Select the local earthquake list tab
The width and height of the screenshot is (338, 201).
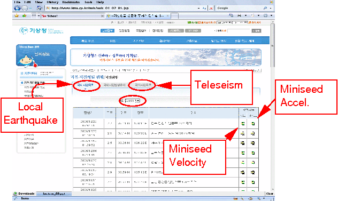pos(86,85)
